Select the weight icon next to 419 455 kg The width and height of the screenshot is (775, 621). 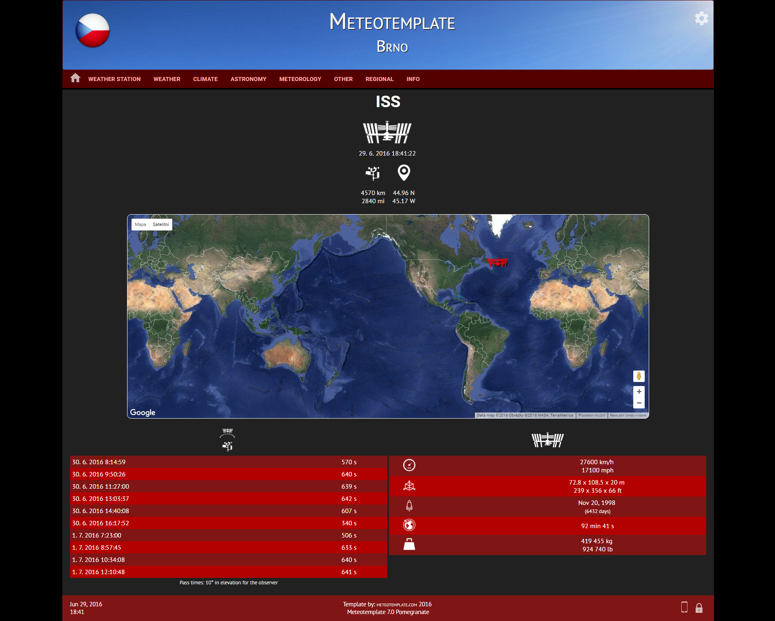coord(409,544)
